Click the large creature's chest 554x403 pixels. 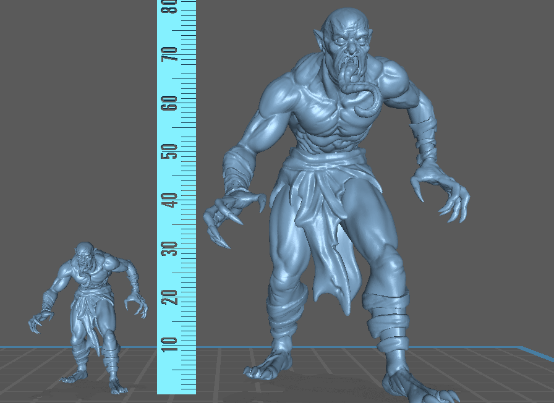click(328, 105)
